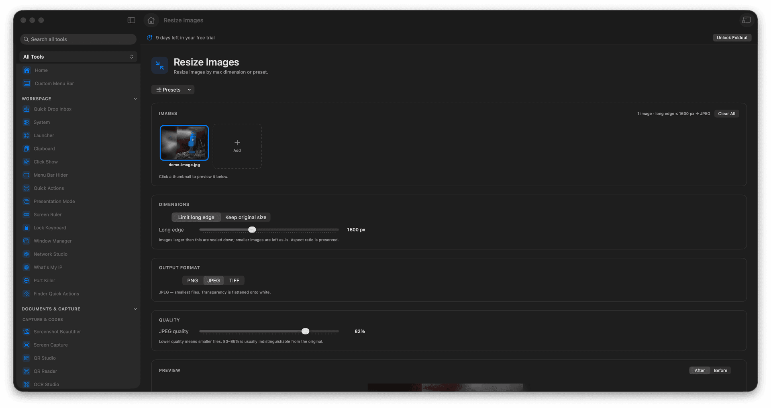Select the demo-image.jpg thumbnail

tap(184, 143)
